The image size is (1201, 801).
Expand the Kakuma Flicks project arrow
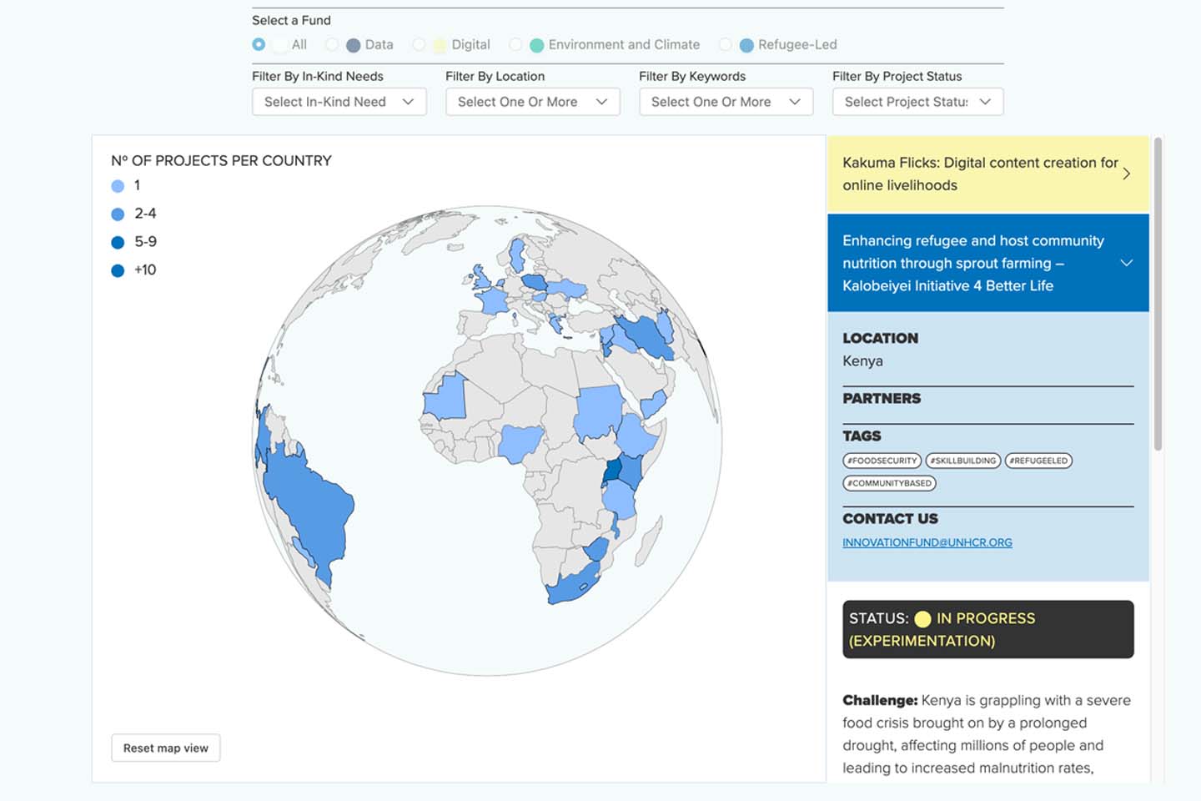pyautogui.click(x=1126, y=174)
